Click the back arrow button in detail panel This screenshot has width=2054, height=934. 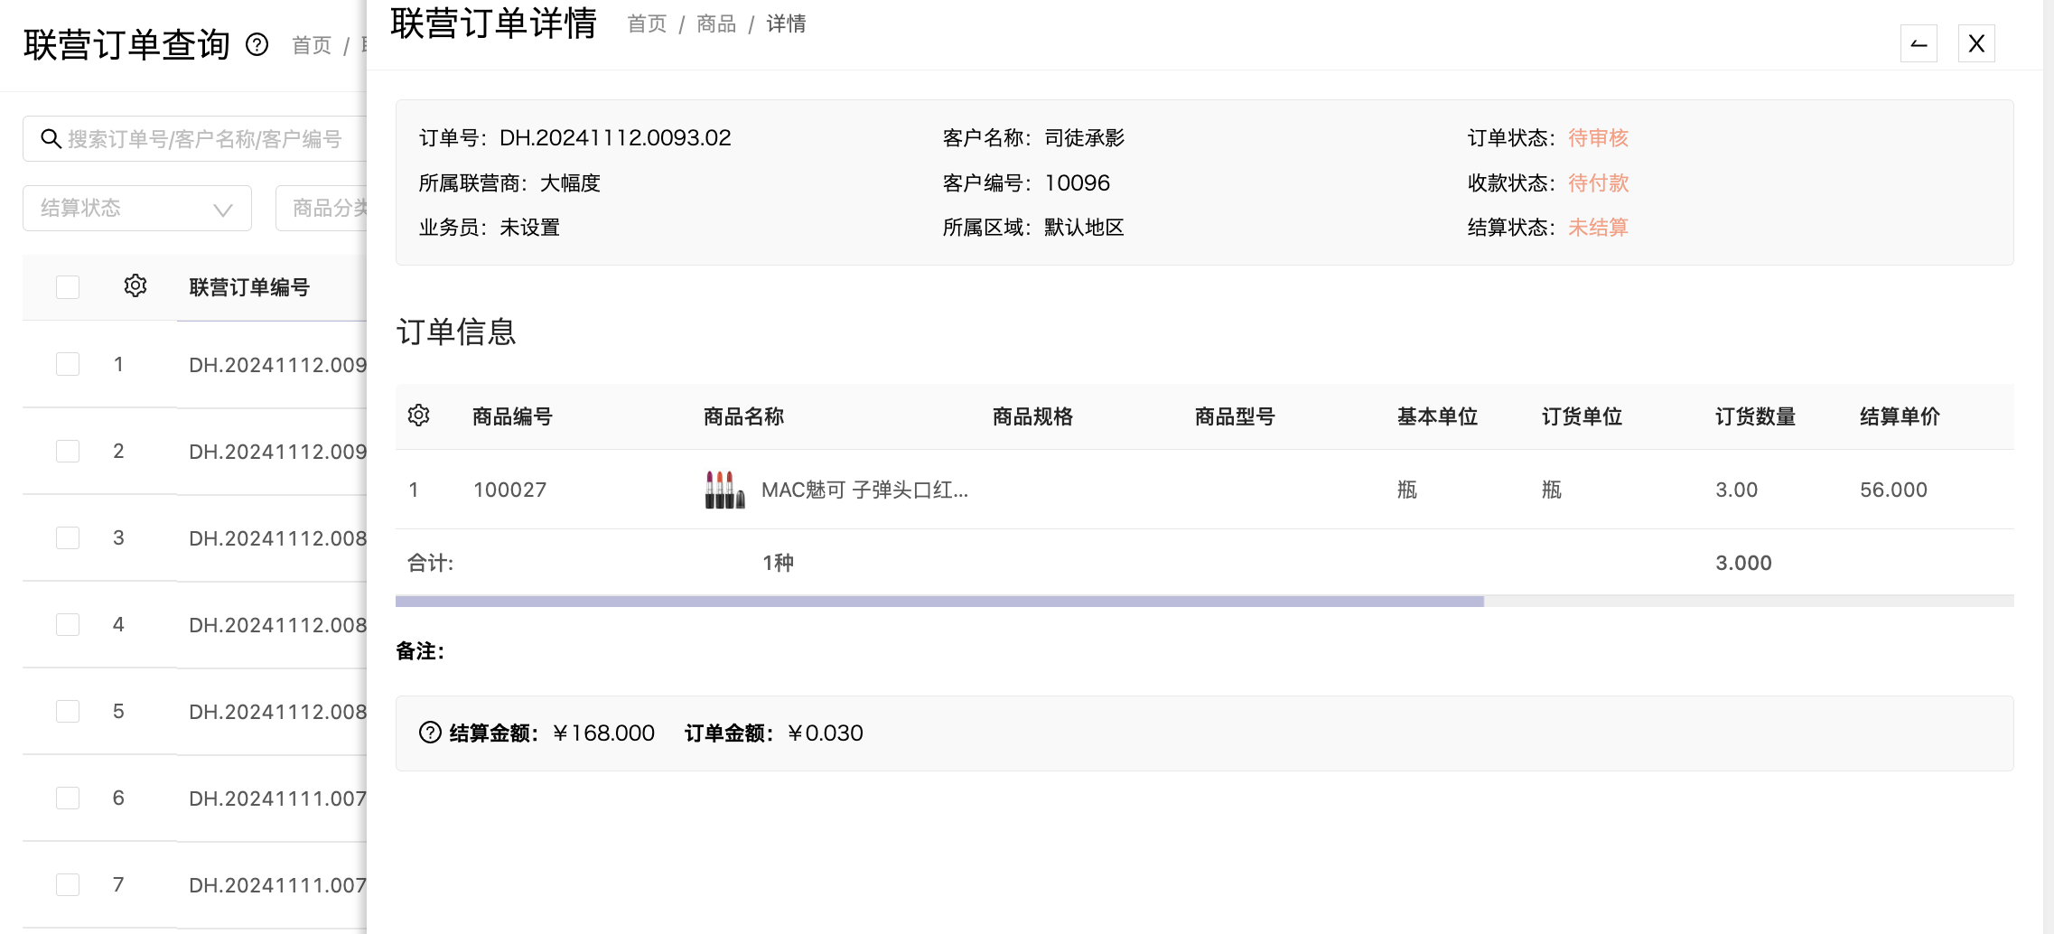[x=1919, y=43]
